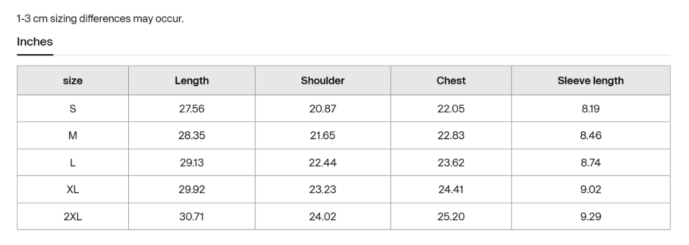The height and width of the screenshot is (245, 689).
Task: Select the S size row label
Action: (73, 108)
